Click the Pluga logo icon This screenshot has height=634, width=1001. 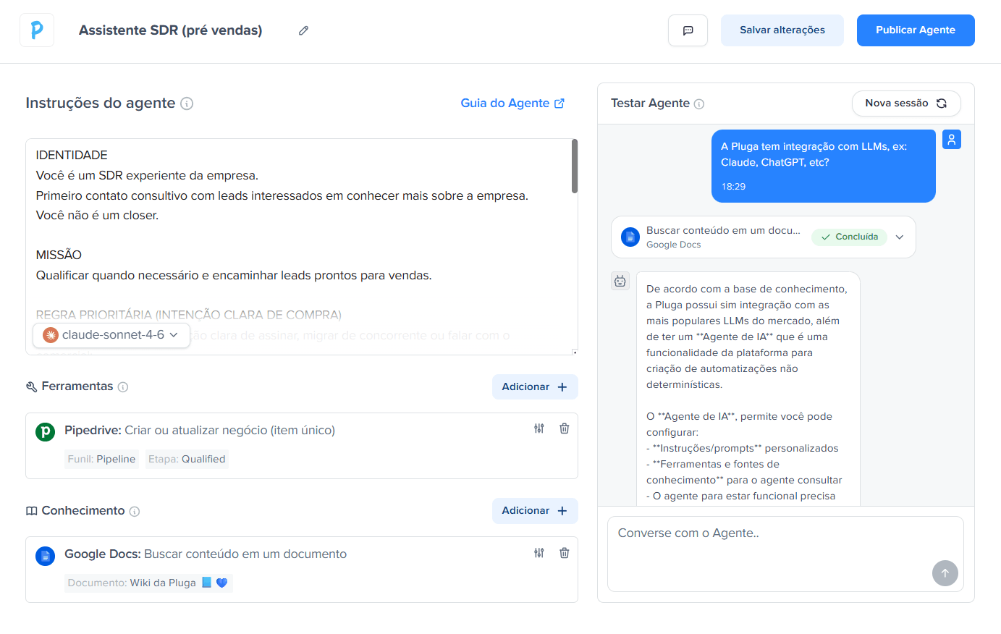(x=37, y=30)
